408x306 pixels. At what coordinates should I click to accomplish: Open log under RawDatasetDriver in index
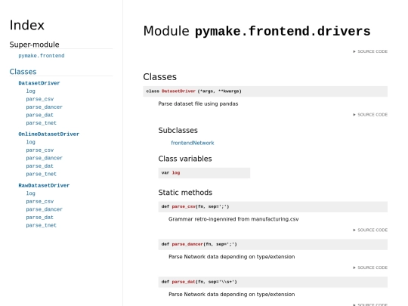click(x=30, y=193)
